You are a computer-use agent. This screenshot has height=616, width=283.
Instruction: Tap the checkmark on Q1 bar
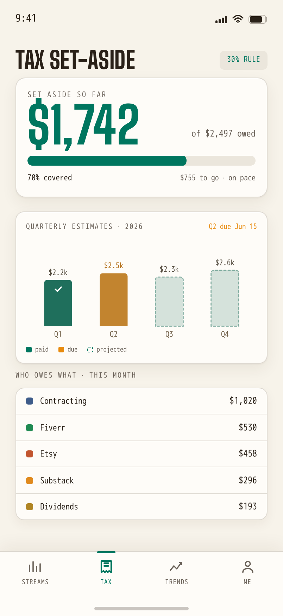[58, 289]
